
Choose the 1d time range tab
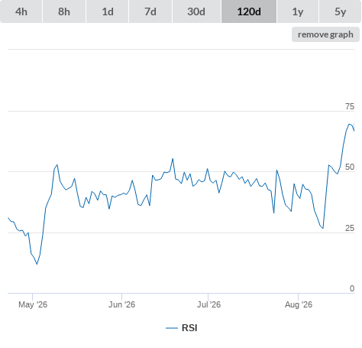(108, 11)
